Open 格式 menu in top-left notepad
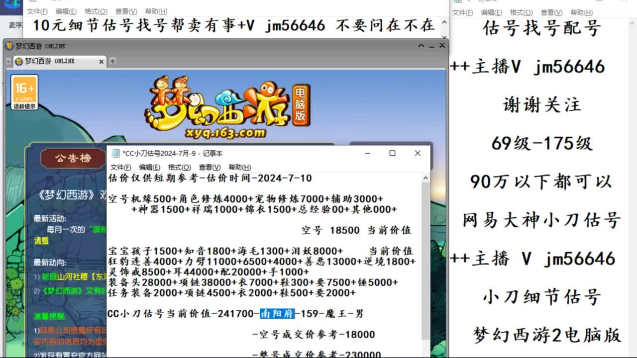This screenshot has height=358, width=637. pyautogui.click(x=96, y=11)
